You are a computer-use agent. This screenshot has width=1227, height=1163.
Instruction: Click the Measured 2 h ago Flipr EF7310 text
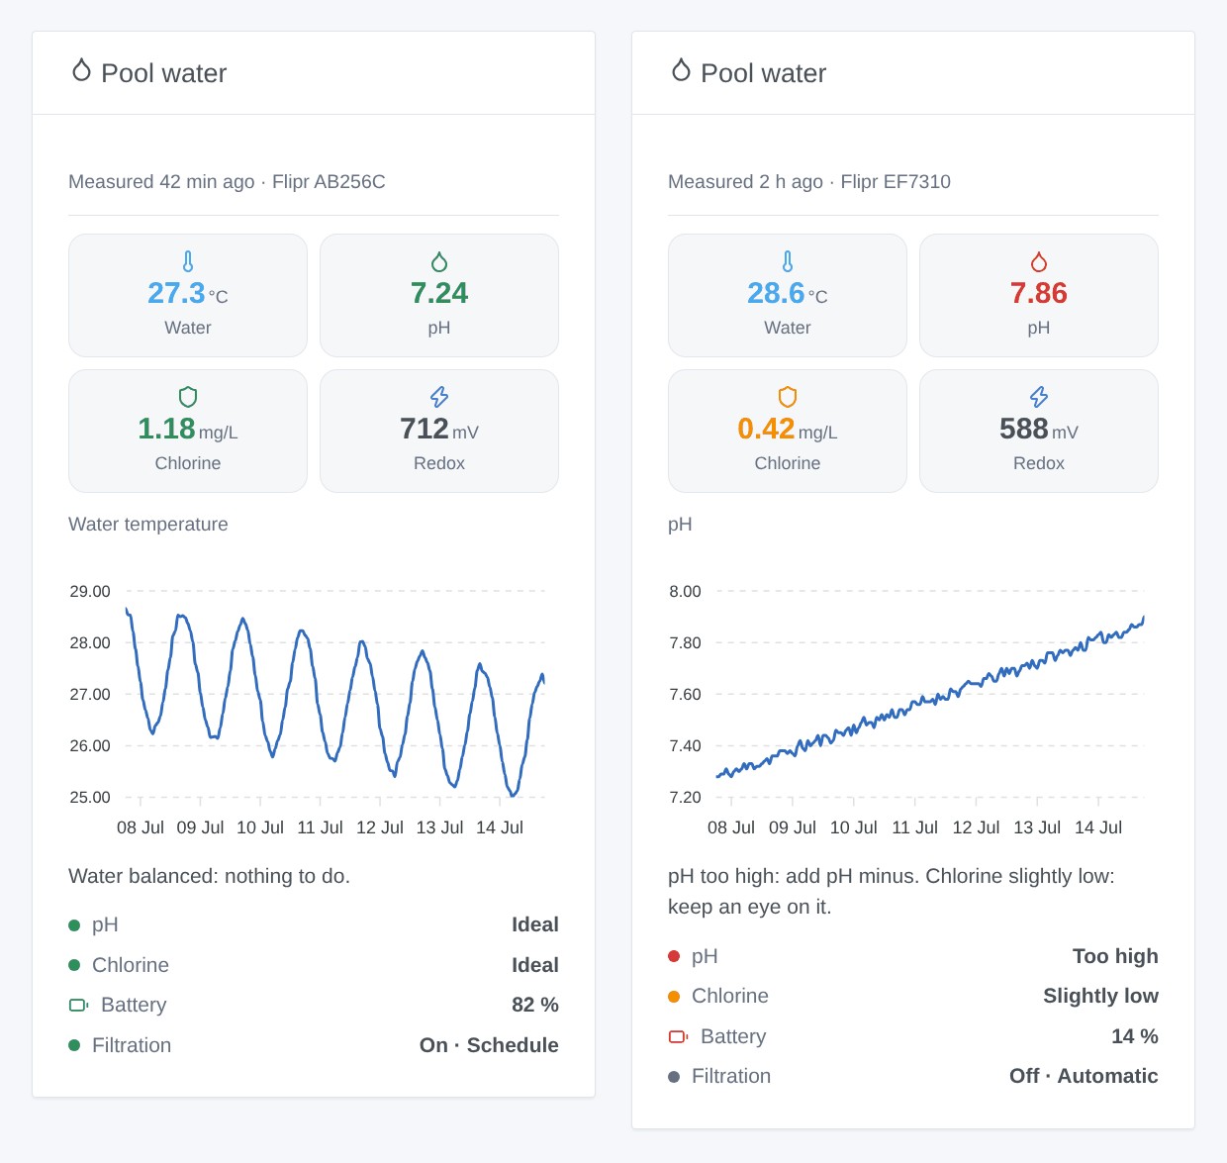pos(809,182)
